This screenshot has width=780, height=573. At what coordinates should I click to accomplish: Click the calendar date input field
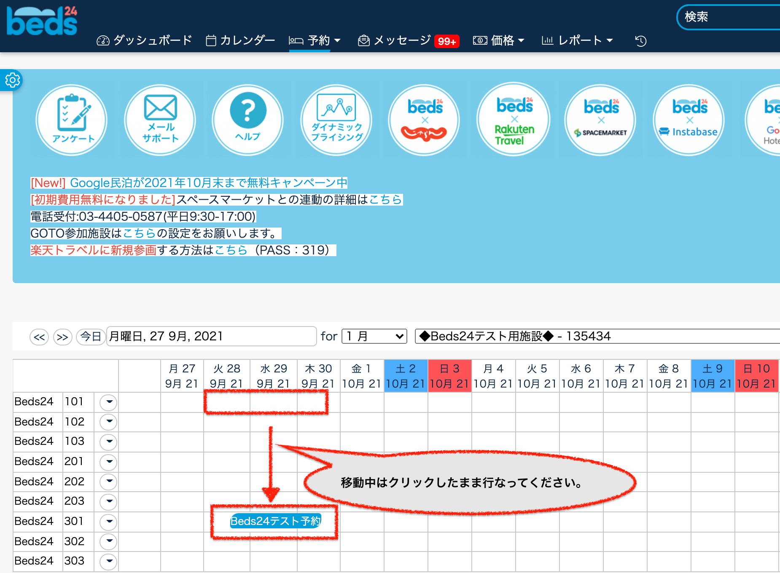click(x=211, y=336)
